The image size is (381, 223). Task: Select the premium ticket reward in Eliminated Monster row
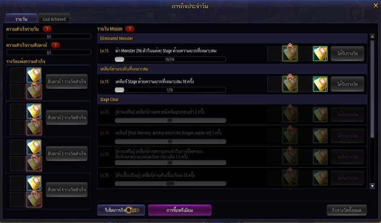pos(290,53)
